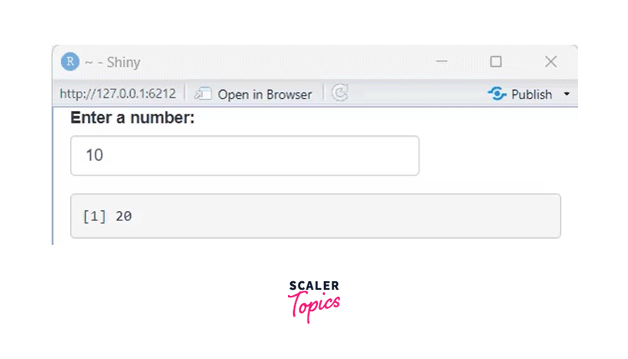Click the value 10 inside number box

95,155
